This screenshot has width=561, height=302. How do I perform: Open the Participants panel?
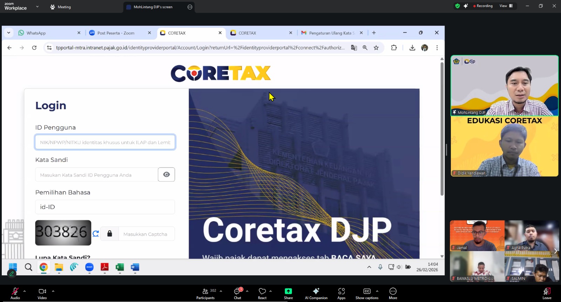(205, 293)
